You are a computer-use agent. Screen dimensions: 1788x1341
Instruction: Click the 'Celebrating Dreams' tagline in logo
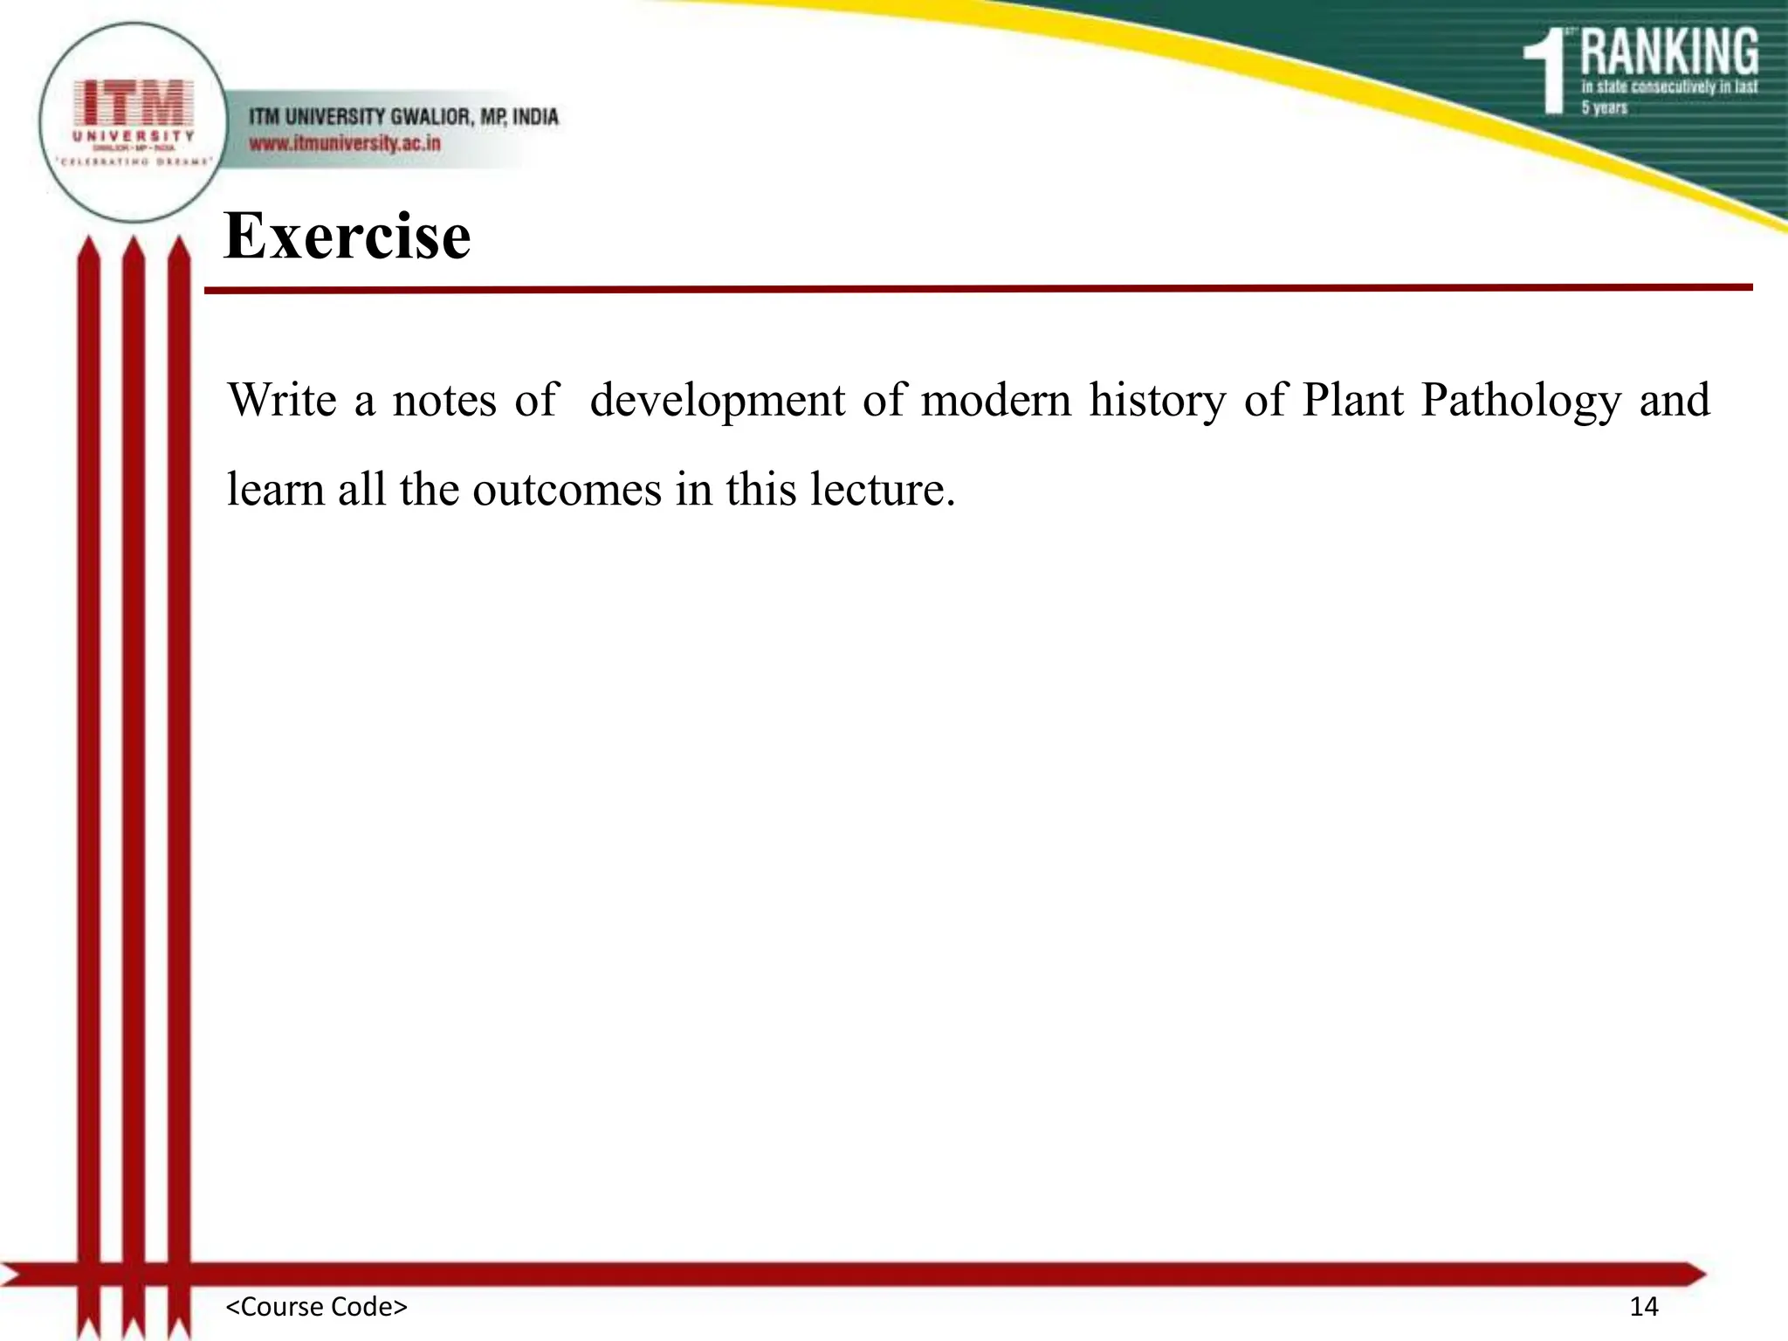(x=133, y=162)
